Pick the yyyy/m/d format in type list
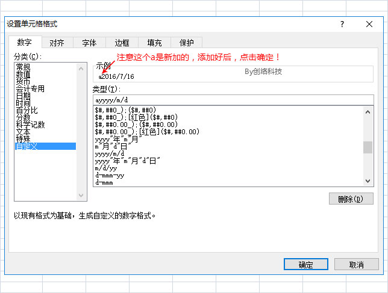388x293 pixels. pos(111,154)
